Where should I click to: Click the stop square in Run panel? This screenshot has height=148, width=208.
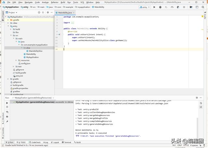coord(7,107)
